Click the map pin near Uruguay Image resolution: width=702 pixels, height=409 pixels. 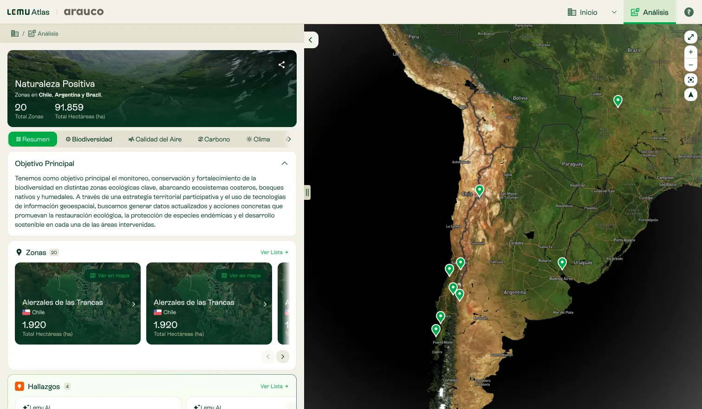click(562, 263)
